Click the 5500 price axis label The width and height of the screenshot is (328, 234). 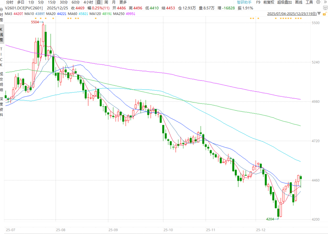pos(316,23)
